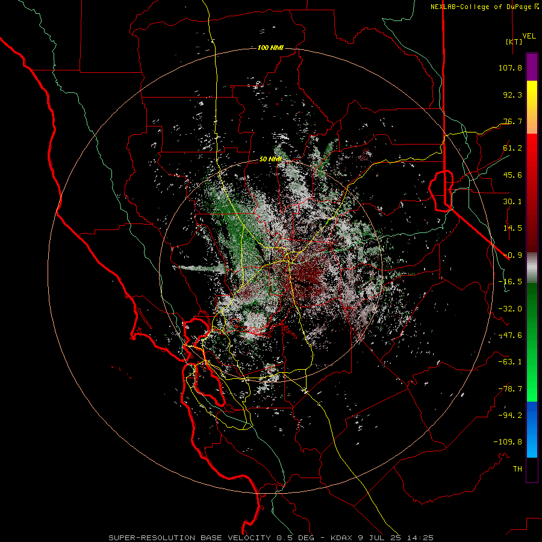Click the 100 NMI range ring label
Image resolution: width=542 pixels, height=542 pixels.
pos(270,48)
